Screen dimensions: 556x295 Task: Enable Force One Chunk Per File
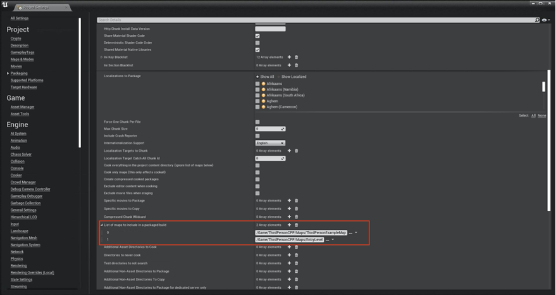pos(257,122)
